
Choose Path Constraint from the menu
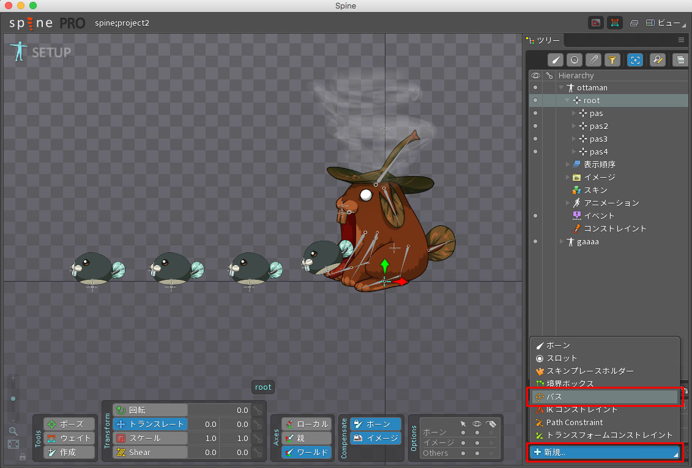point(605,422)
